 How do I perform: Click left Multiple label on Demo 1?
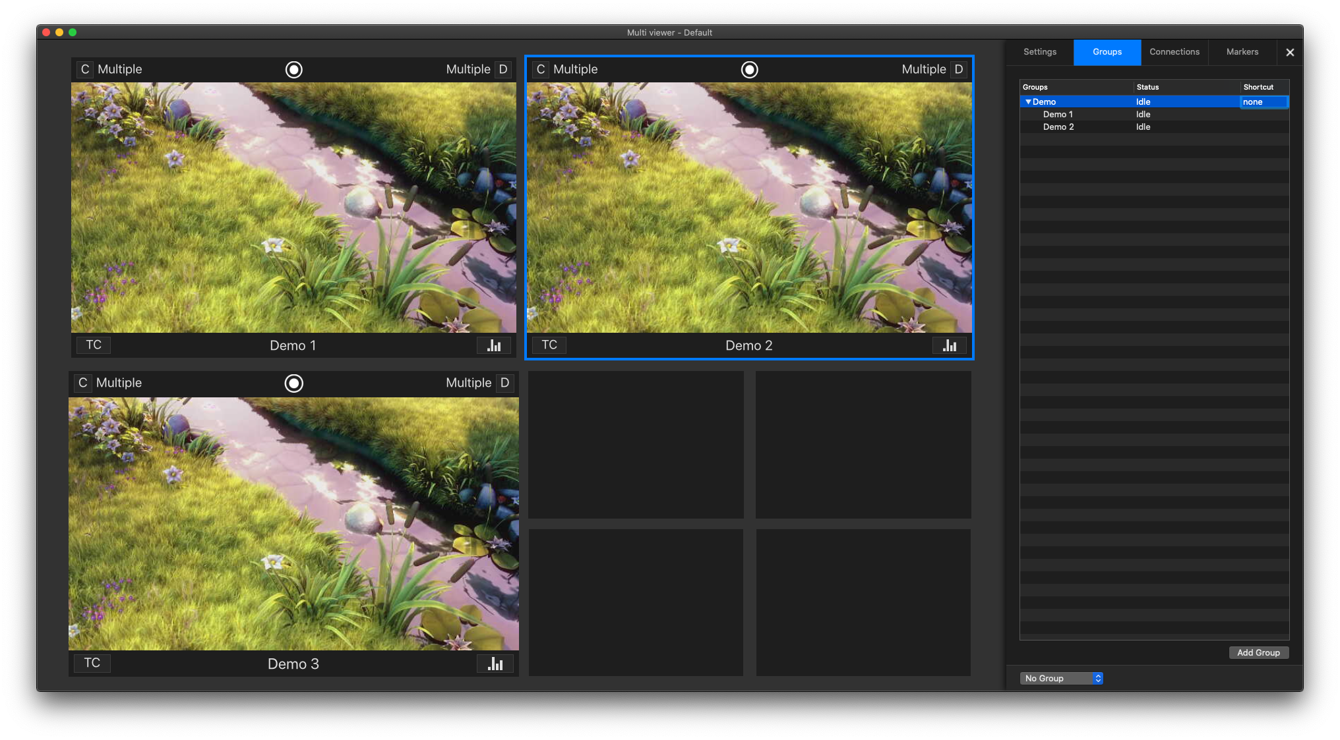click(x=120, y=69)
